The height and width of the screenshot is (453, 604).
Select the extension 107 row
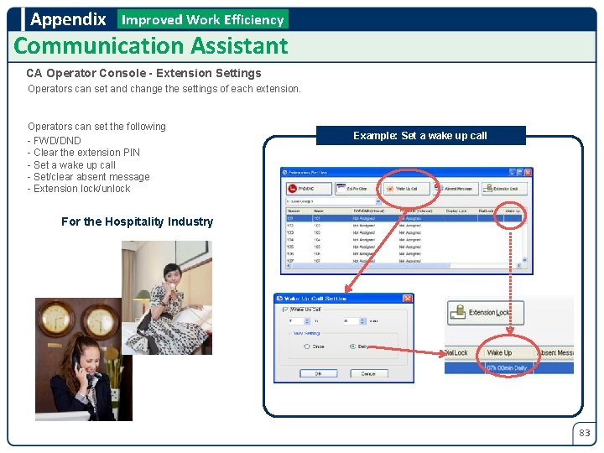click(404, 261)
